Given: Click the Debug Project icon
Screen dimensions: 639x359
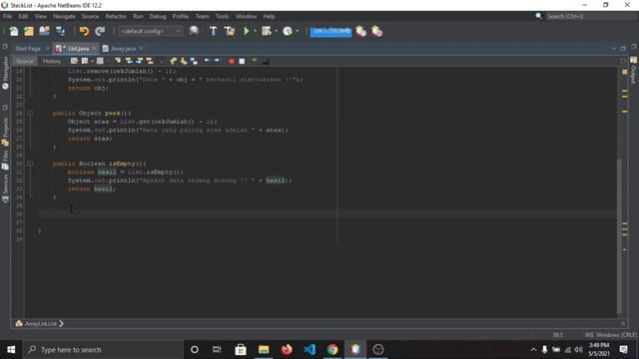Looking at the screenshot, I should [x=267, y=31].
